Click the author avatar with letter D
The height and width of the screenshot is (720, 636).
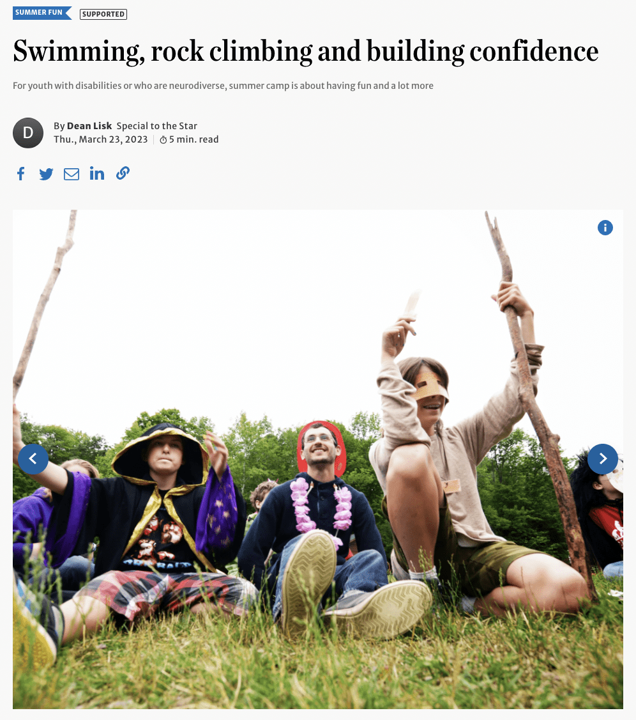point(28,133)
